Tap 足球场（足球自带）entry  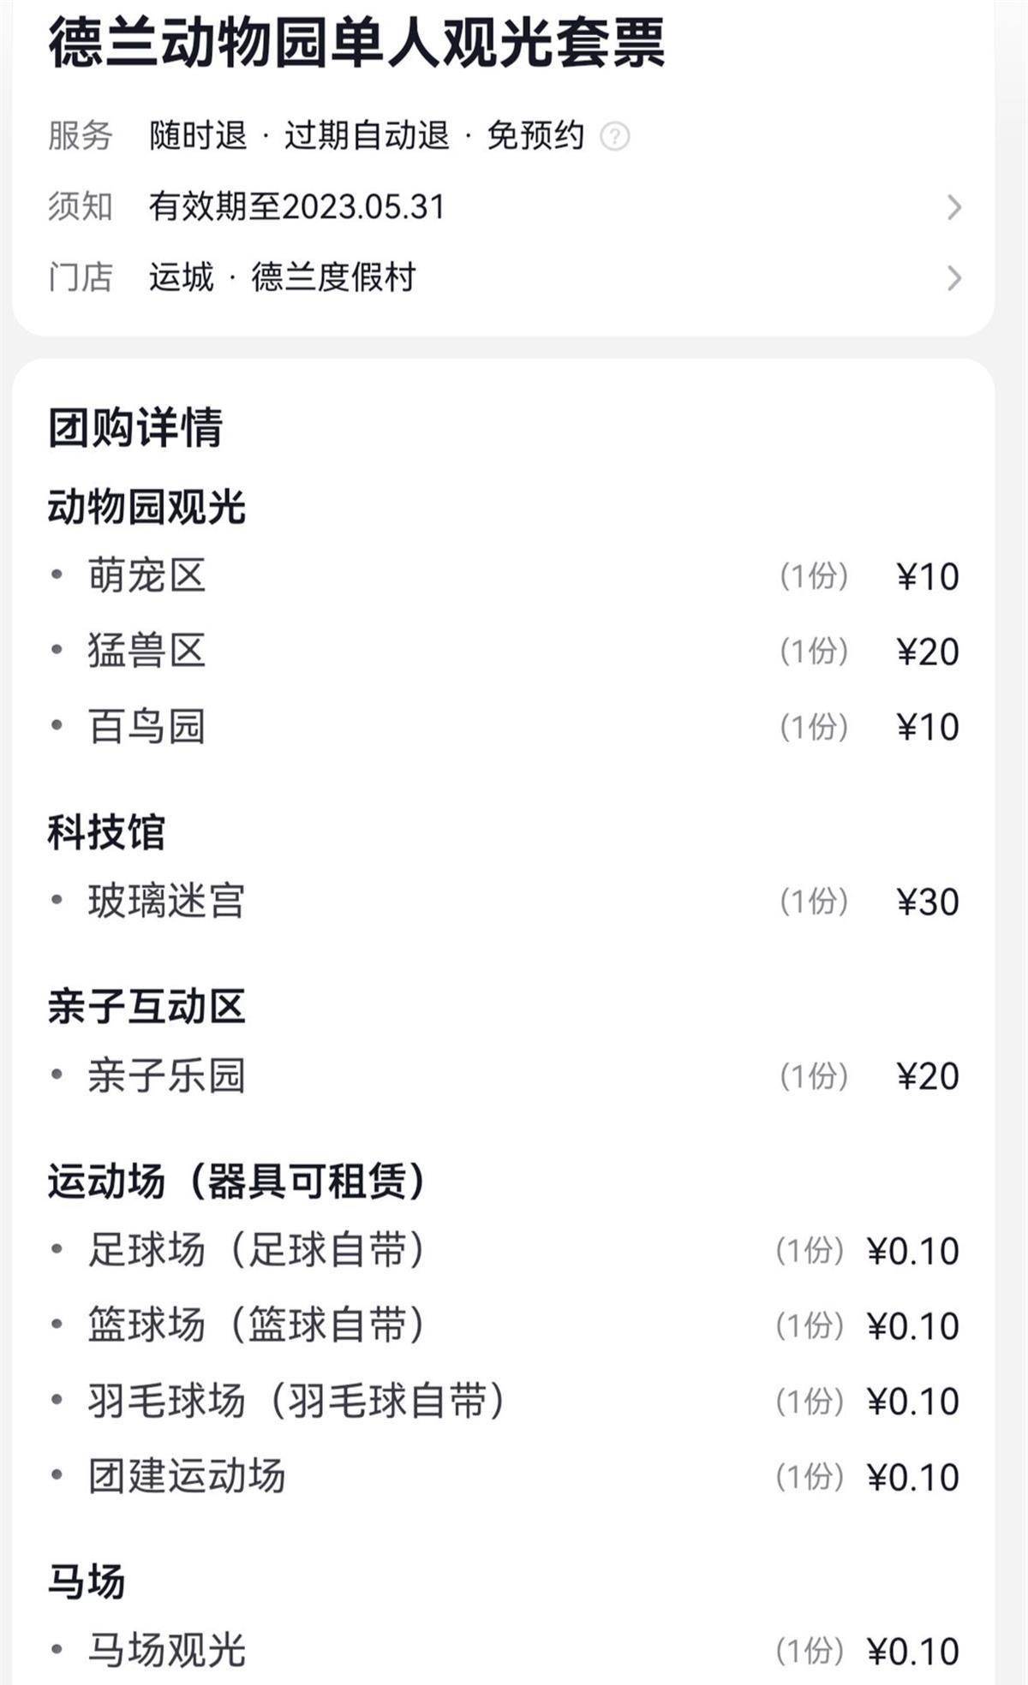pyautogui.click(x=256, y=1250)
